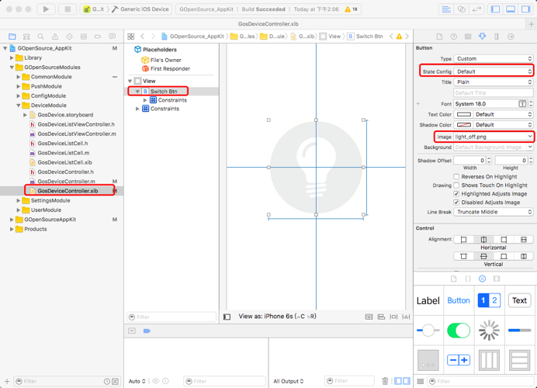Open the Font picker T icon
This screenshot has width=537, height=388.
pyautogui.click(x=522, y=103)
